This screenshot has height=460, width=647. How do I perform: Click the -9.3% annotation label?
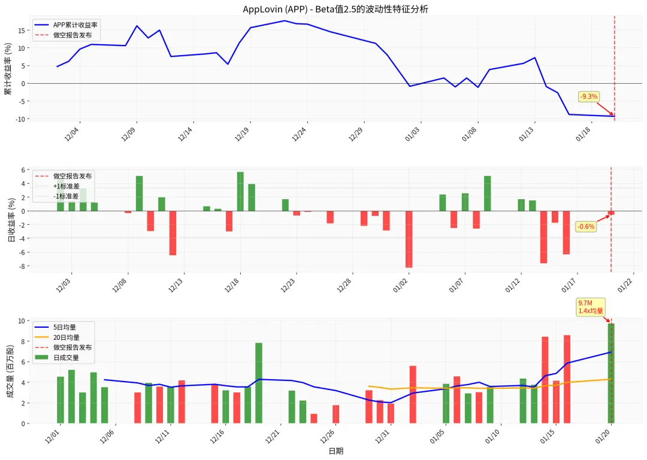589,96
